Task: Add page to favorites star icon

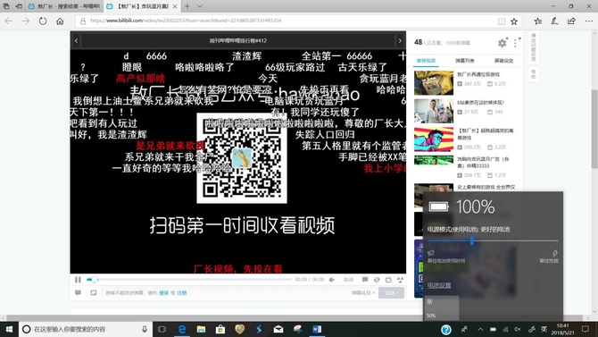Action: [514, 21]
